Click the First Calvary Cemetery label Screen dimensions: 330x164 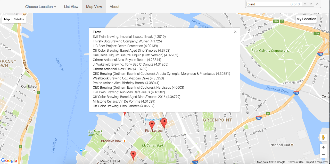point(268,51)
